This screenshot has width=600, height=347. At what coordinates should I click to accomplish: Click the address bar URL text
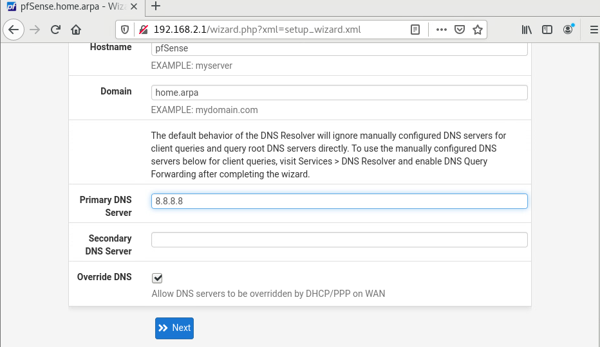pos(257,30)
